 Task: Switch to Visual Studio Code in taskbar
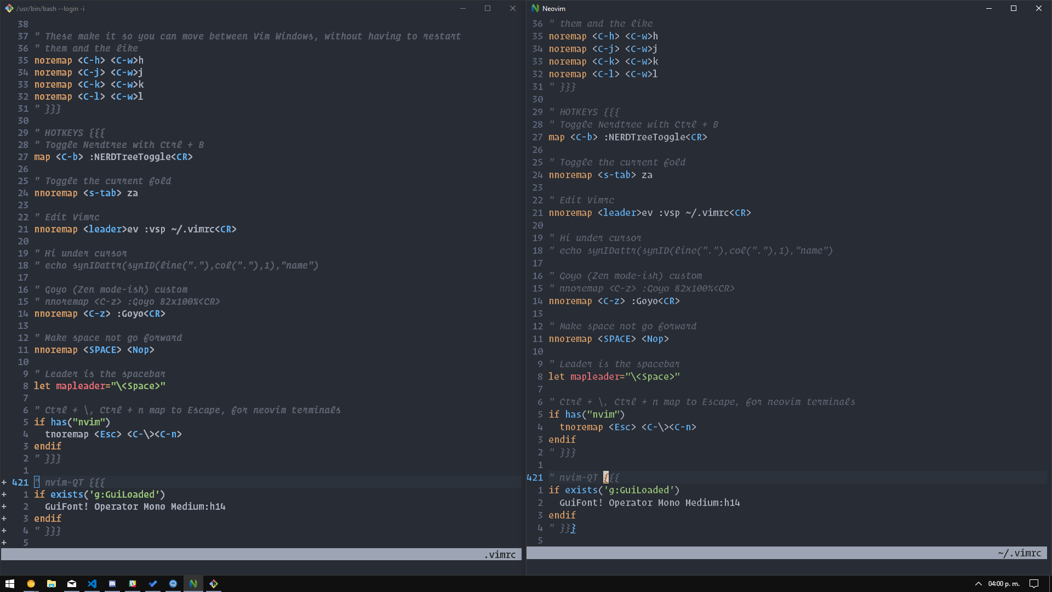click(92, 584)
